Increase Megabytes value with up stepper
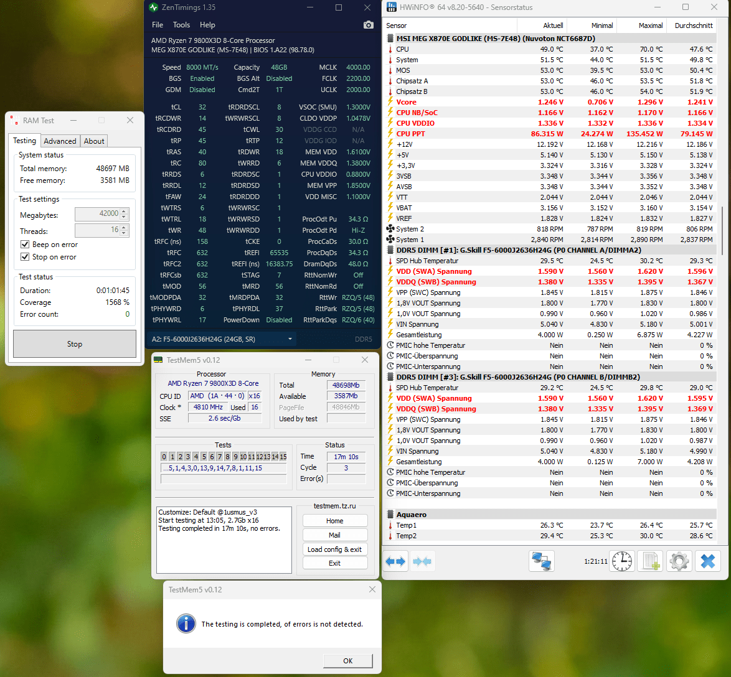 pos(124,211)
